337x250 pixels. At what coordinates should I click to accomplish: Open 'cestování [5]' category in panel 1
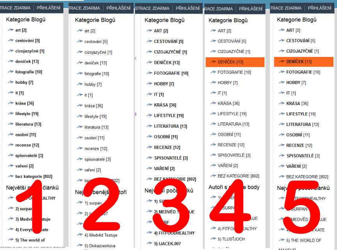coord(27,41)
